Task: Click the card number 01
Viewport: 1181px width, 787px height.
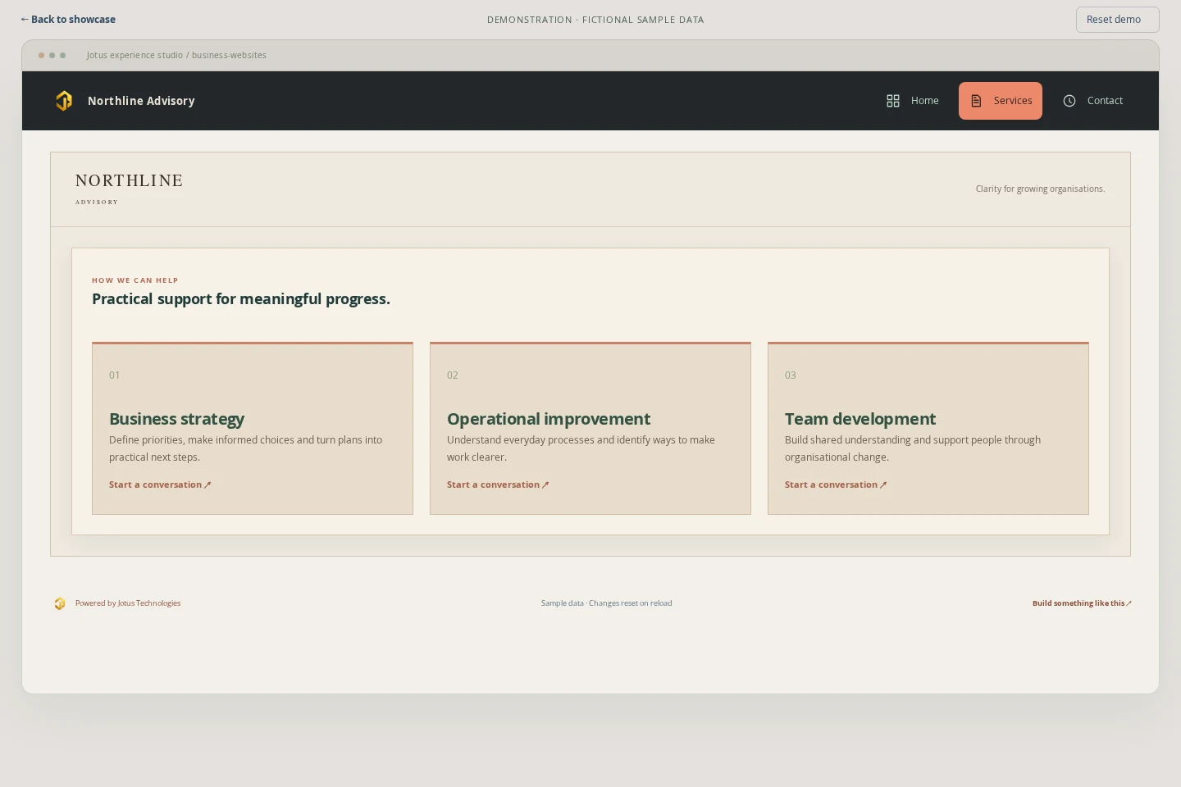Action: [114, 375]
